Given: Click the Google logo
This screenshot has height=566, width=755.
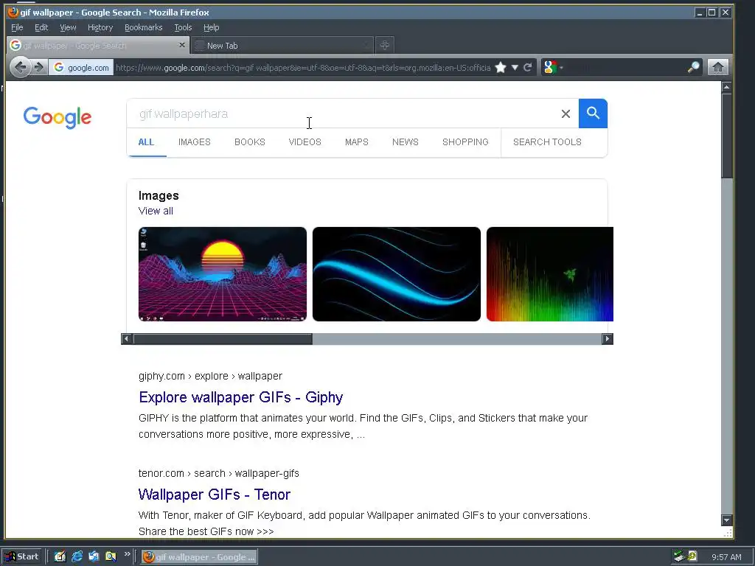Looking at the screenshot, I should 58,117.
